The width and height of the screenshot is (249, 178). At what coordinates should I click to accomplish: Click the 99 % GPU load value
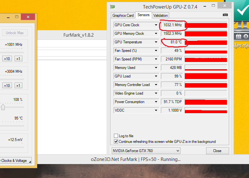[x=172, y=76]
